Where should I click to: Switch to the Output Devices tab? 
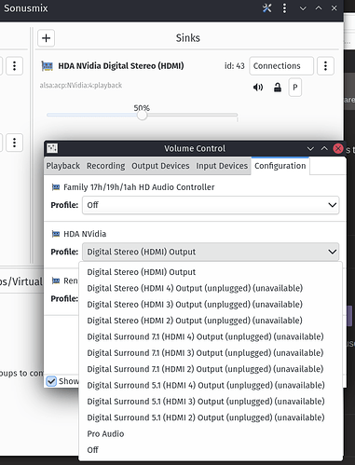pyautogui.click(x=160, y=166)
